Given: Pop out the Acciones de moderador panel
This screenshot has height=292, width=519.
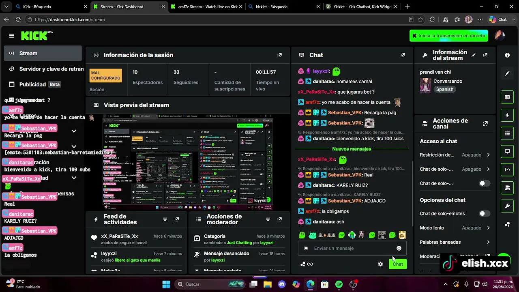Looking at the screenshot, I should pyautogui.click(x=279, y=219).
